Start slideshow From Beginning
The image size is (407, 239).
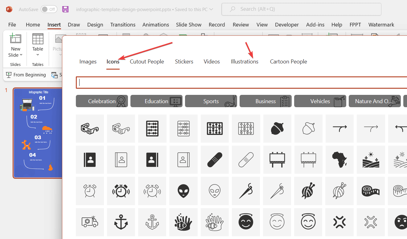[x=26, y=75]
